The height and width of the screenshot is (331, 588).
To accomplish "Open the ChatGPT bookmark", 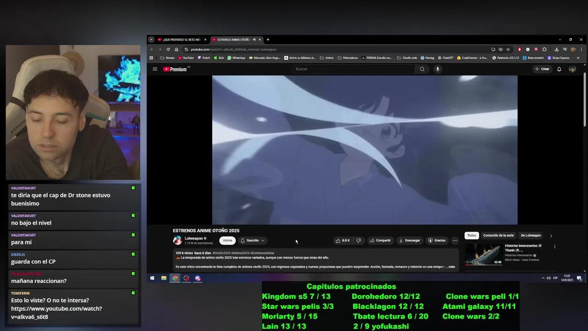I will [446, 58].
